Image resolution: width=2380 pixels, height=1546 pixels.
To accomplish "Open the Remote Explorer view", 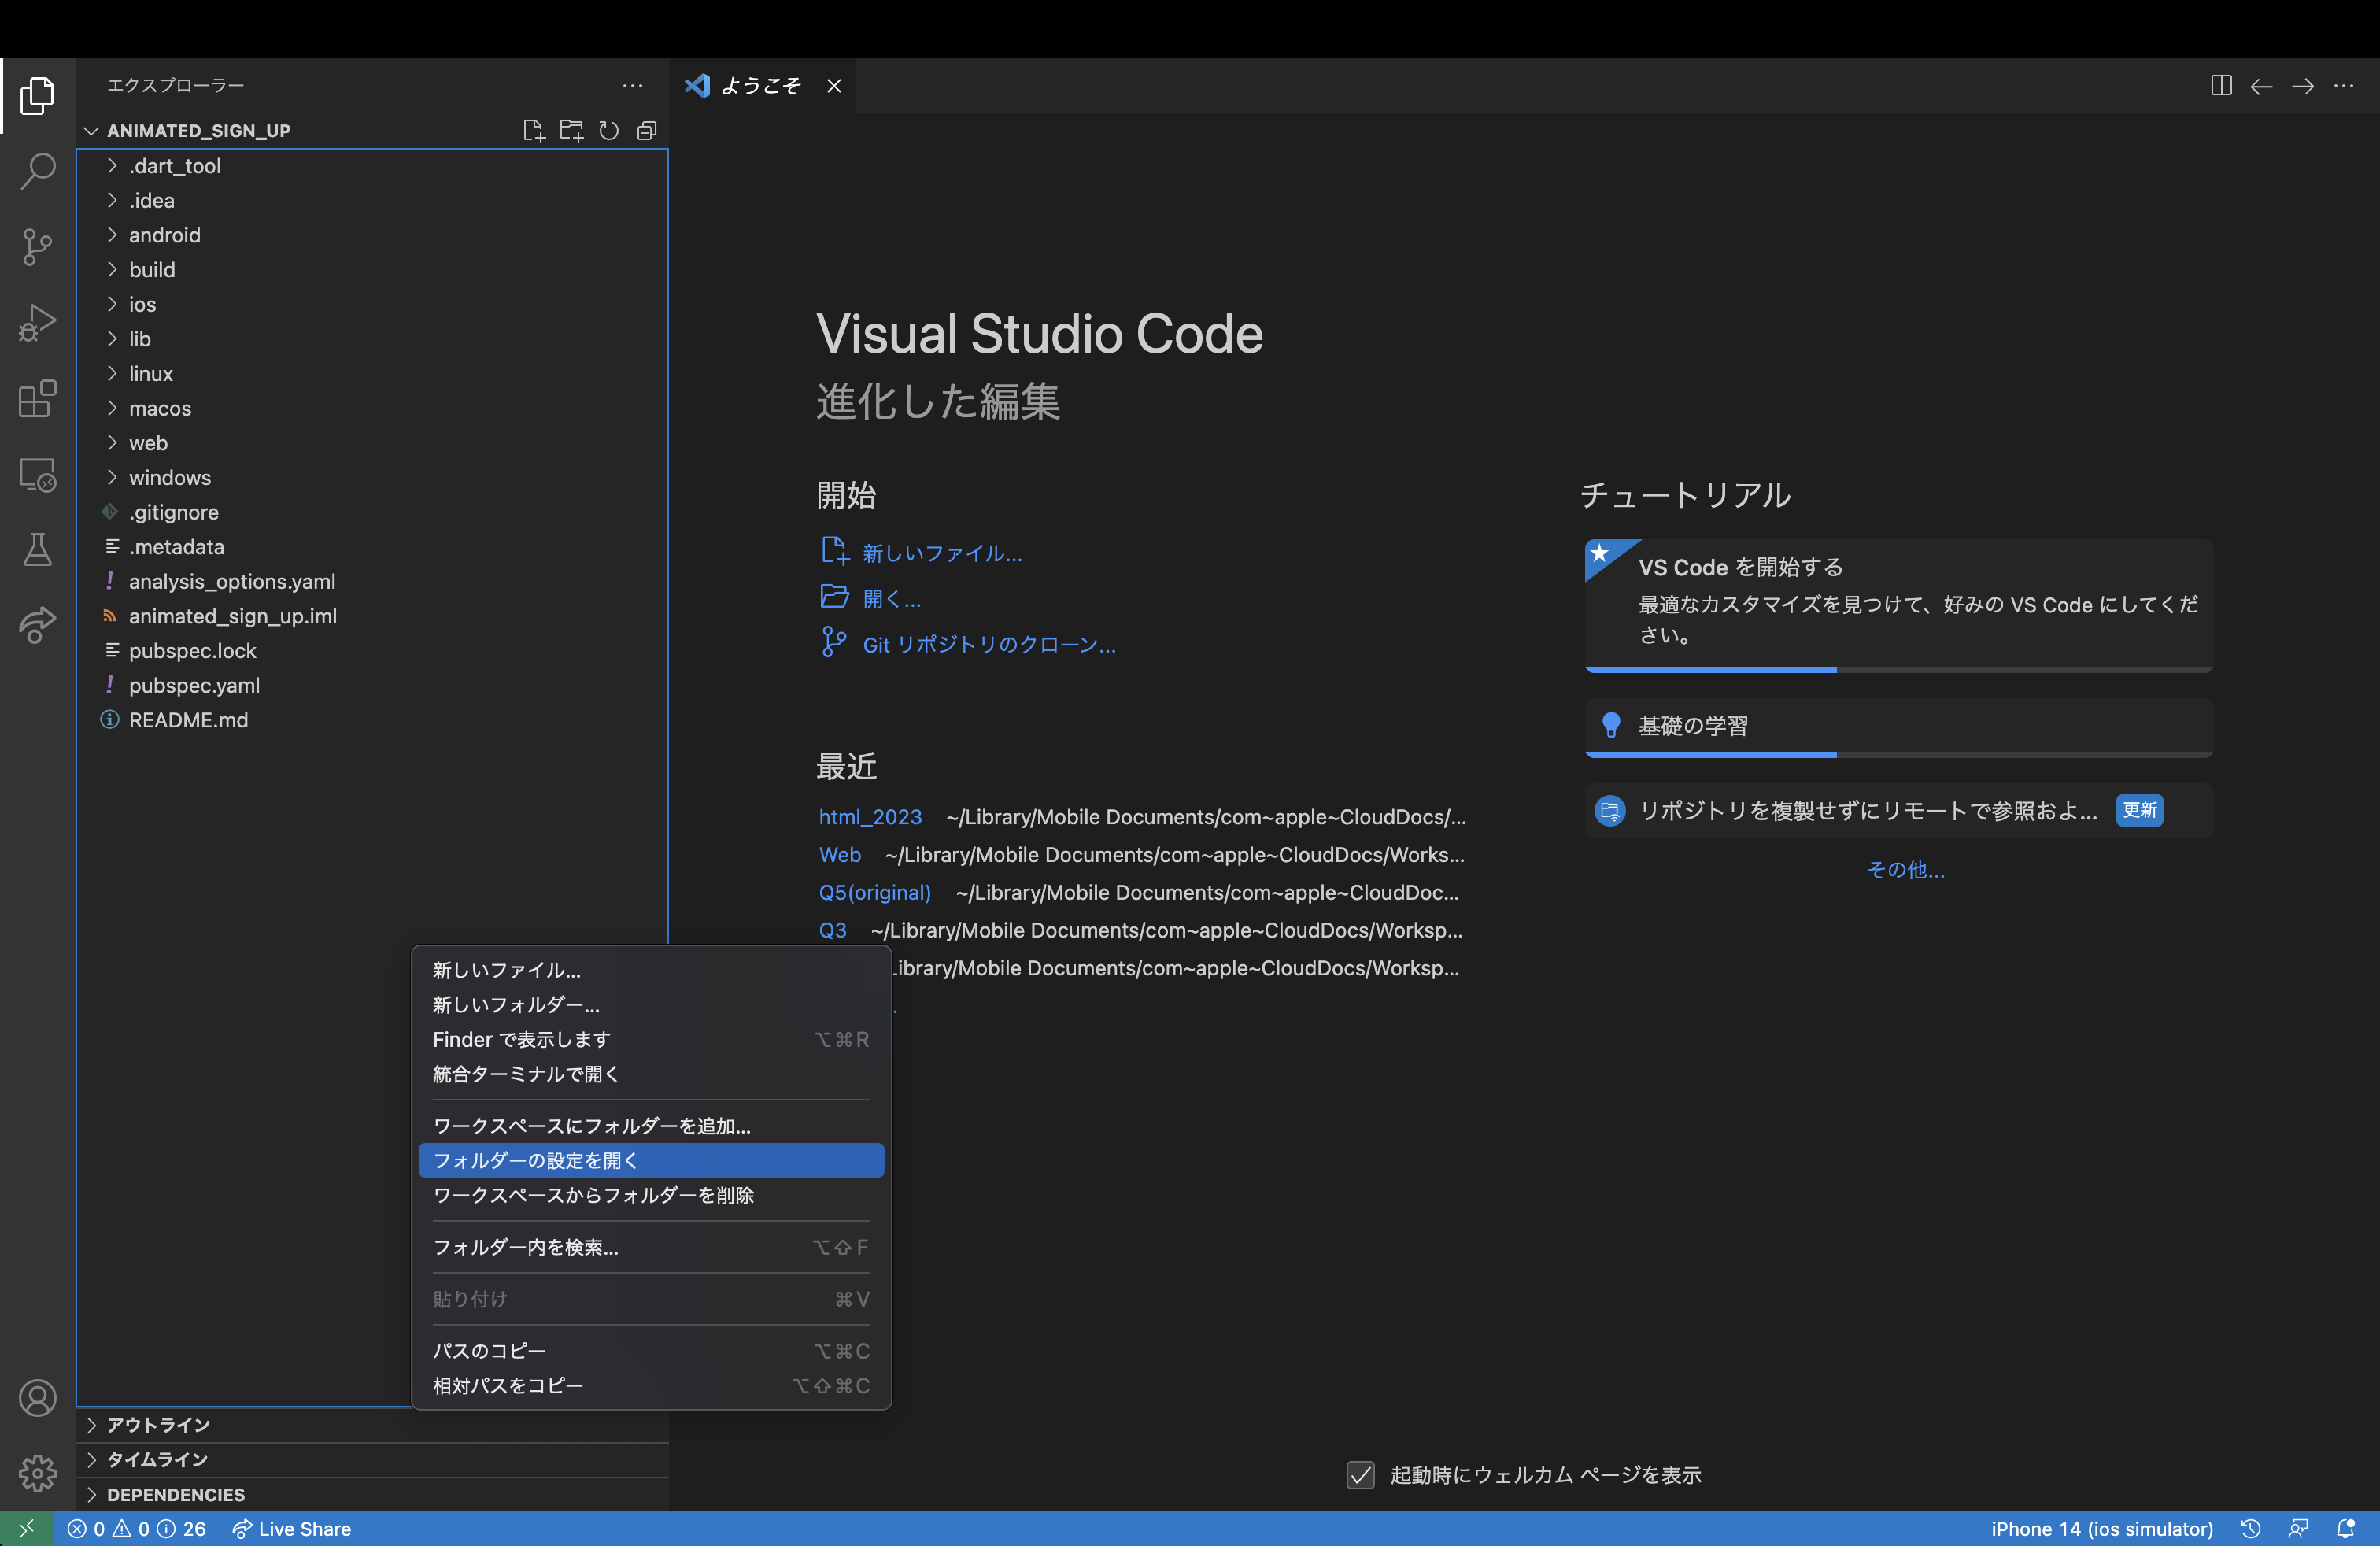I will [x=37, y=475].
